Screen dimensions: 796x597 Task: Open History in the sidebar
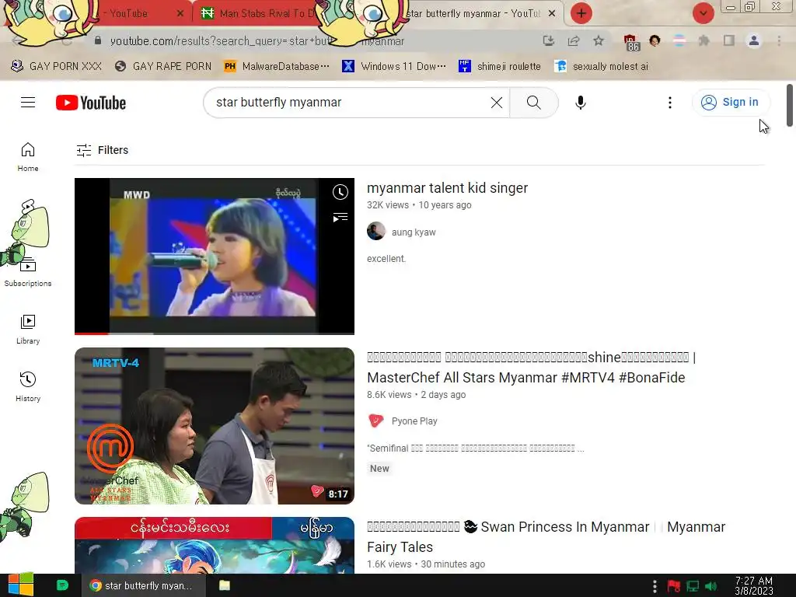[28, 387]
